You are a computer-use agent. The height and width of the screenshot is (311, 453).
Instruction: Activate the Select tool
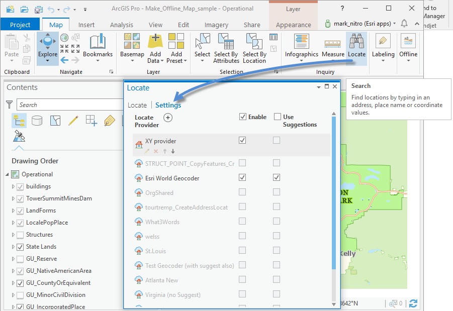tap(202, 49)
